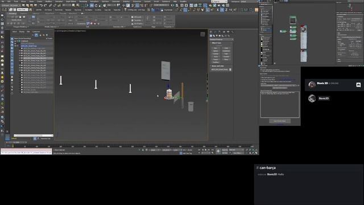Click the Box primitive button
Screen dimensions: 364x205
(x=216, y=48)
